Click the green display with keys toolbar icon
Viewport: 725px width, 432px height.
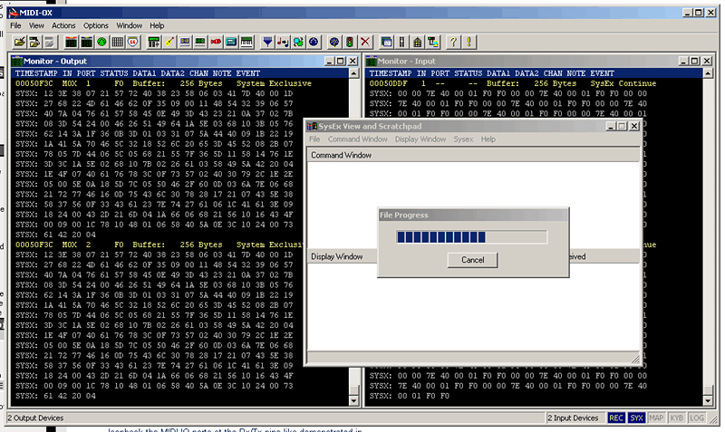[x=153, y=42]
